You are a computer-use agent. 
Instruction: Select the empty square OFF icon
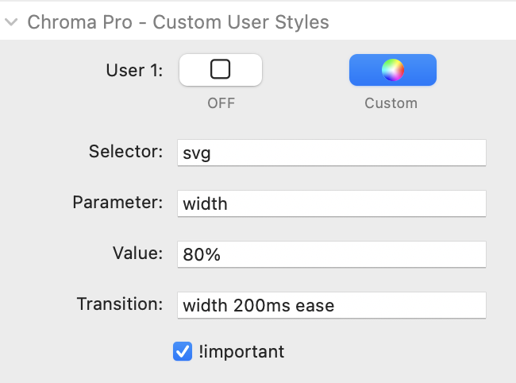click(220, 69)
